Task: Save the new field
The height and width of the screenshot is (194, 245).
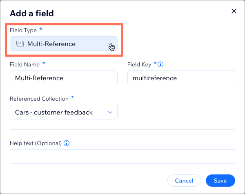Action: (x=220, y=181)
